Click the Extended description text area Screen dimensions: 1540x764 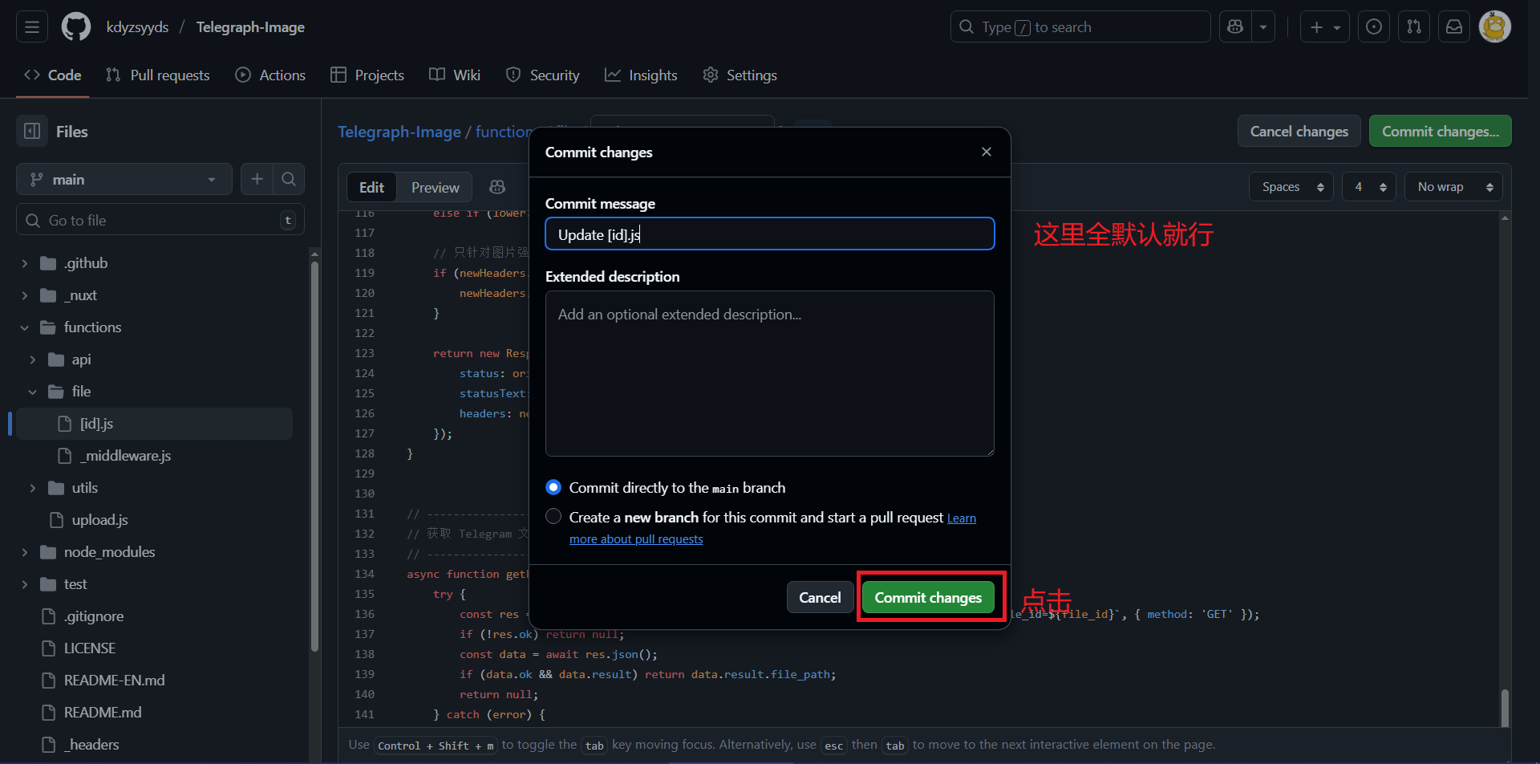pos(769,373)
